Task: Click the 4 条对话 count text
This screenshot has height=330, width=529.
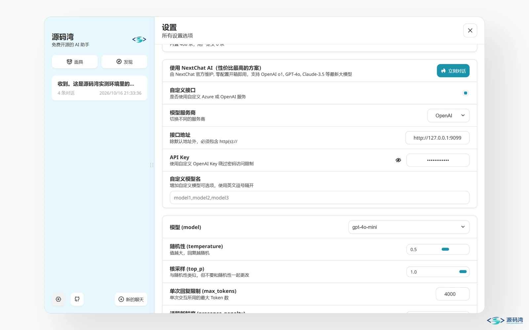Action: [x=66, y=93]
